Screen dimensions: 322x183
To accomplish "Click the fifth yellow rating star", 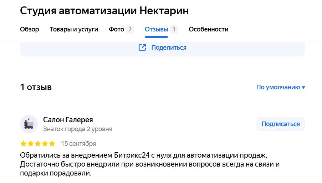I will (52, 144).
